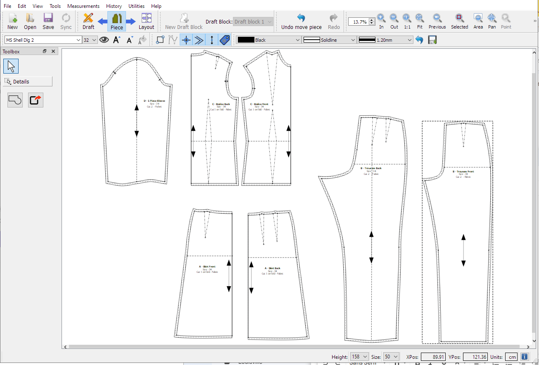
Task: Activate the Pan tool
Action: [x=492, y=21]
